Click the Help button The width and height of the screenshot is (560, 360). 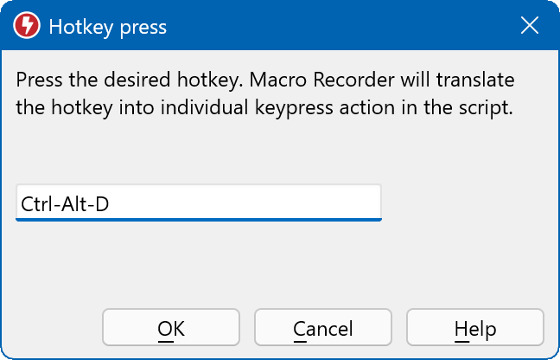pyautogui.click(x=474, y=329)
